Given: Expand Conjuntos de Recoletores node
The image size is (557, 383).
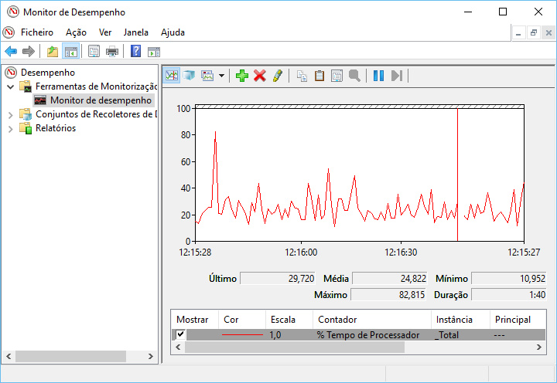Looking at the screenshot, I should 10,115.
